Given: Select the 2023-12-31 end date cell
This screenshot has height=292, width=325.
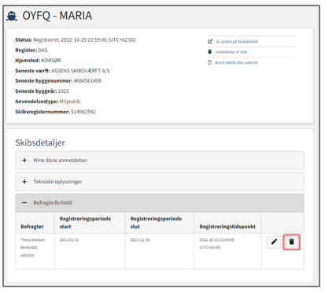Looking at the screenshot, I should 160,251.
